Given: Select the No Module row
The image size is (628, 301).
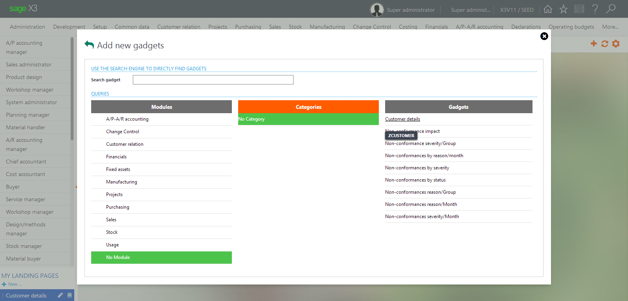Looking at the screenshot, I should pyautogui.click(x=162, y=257).
